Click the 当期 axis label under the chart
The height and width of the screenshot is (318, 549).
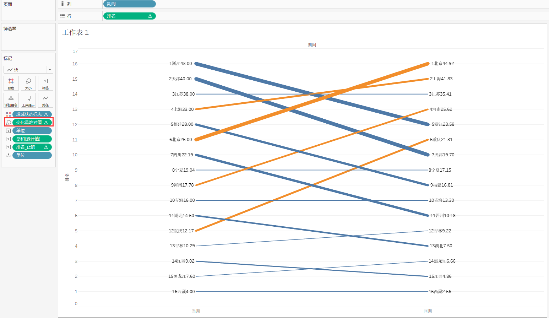(x=196, y=311)
